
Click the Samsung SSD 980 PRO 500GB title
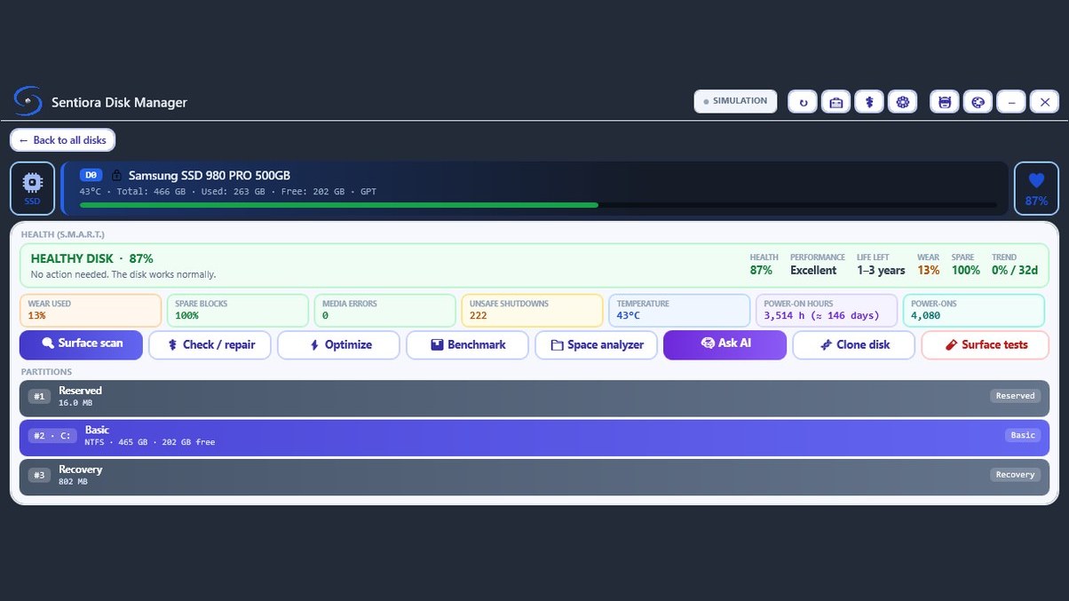tap(210, 176)
